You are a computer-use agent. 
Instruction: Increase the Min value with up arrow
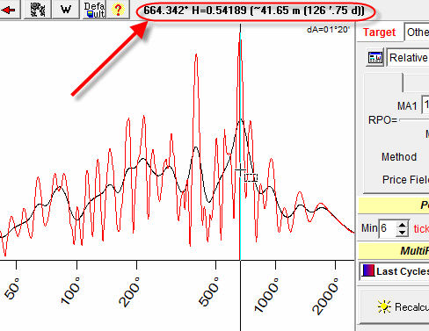pos(402,225)
